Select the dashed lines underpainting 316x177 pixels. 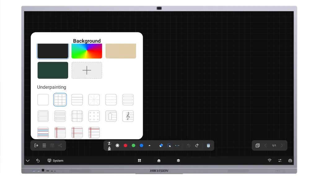coord(111,100)
